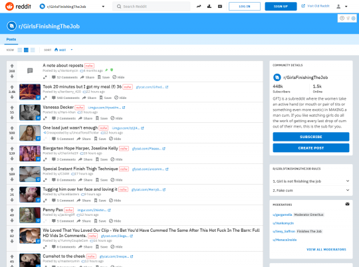Image resolution: width=359 pixels, height=267 pixels.
Task: Upvote the 'A note about reposts' post
Action: point(12,66)
